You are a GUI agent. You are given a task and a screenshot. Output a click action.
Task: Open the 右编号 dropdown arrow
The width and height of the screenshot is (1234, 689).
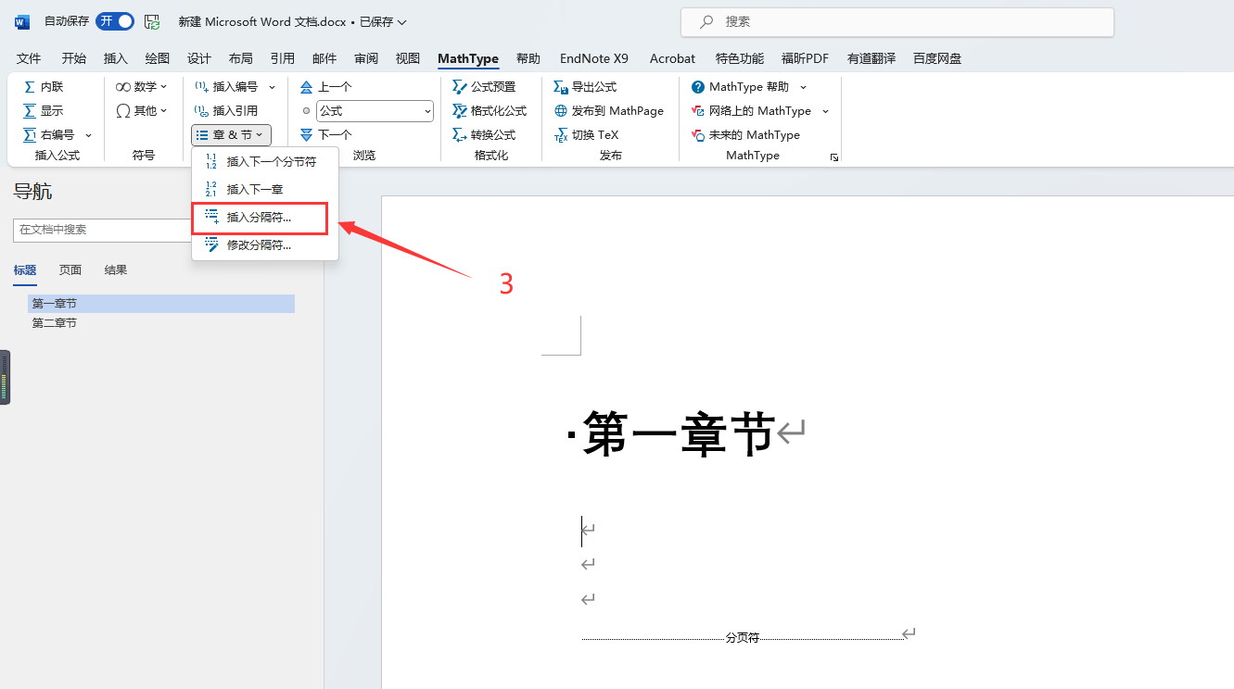[x=89, y=134]
